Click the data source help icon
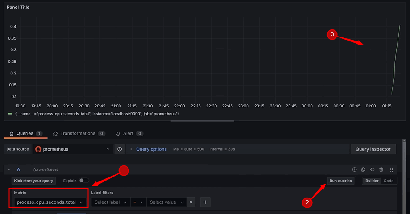This screenshot has height=214, width=410. click(120, 149)
